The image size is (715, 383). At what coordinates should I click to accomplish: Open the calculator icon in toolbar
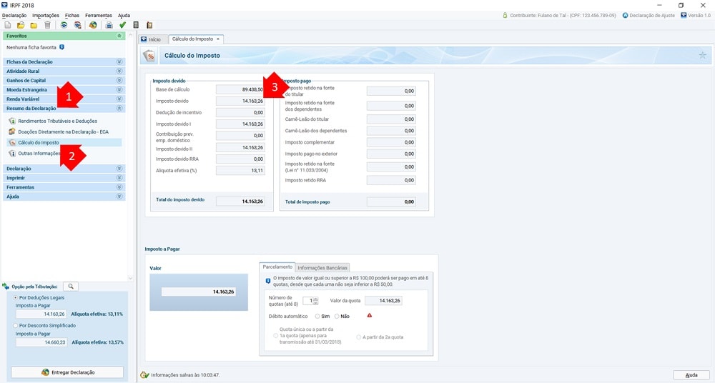pyautogui.click(x=136, y=25)
